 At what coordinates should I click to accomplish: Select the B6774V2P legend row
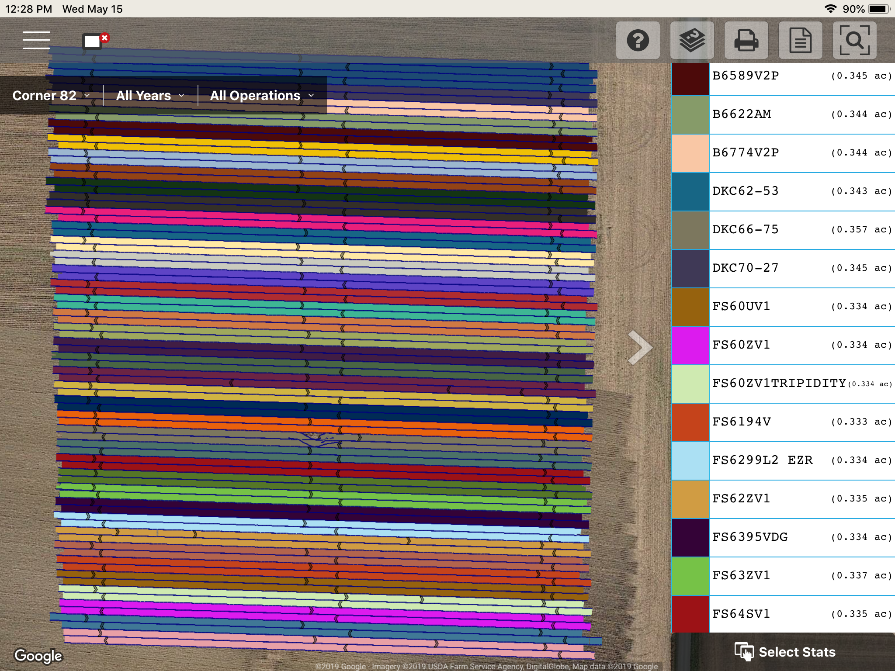tap(783, 153)
